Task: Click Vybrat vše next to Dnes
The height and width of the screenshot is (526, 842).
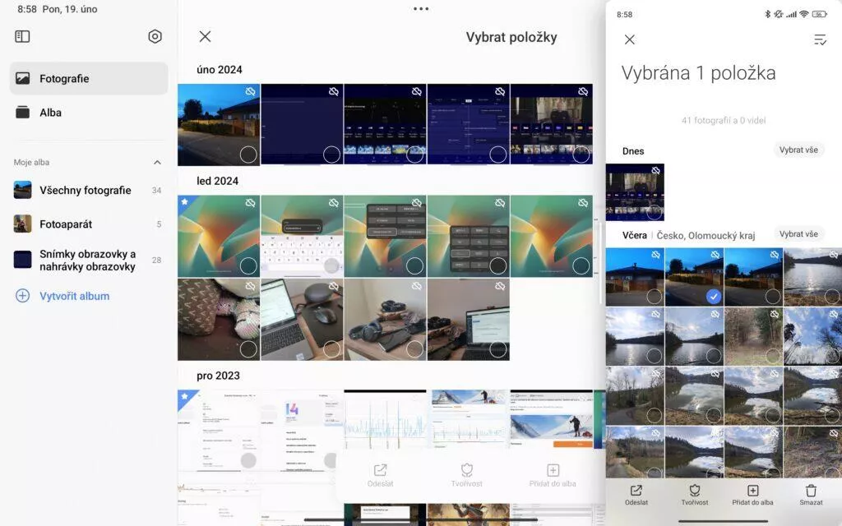Action: 798,150
